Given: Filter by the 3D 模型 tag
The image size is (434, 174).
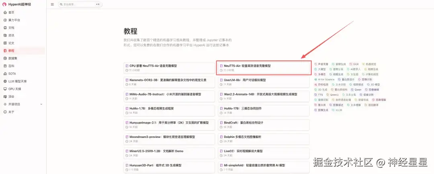Looking at the screenshot, I should 373,85.
